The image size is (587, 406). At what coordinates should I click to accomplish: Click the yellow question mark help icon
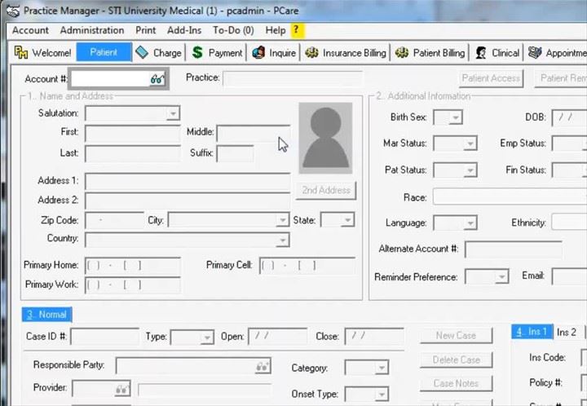tap(297, 30)
